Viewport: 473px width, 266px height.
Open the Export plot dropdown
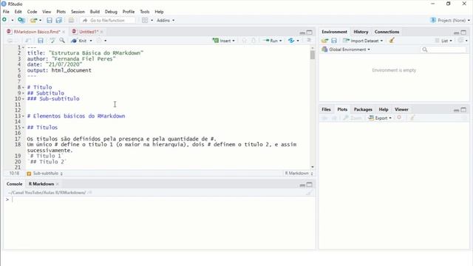tap(380, 118)
